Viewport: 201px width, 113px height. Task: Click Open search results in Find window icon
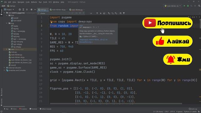[104, 13]
